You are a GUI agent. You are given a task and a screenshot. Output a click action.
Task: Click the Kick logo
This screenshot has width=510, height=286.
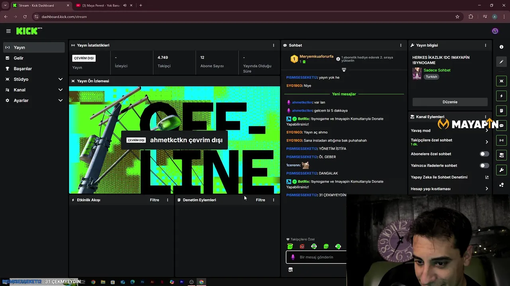coord(29,31)
